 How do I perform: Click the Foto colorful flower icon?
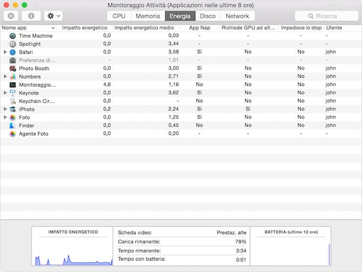click(12, 118)
